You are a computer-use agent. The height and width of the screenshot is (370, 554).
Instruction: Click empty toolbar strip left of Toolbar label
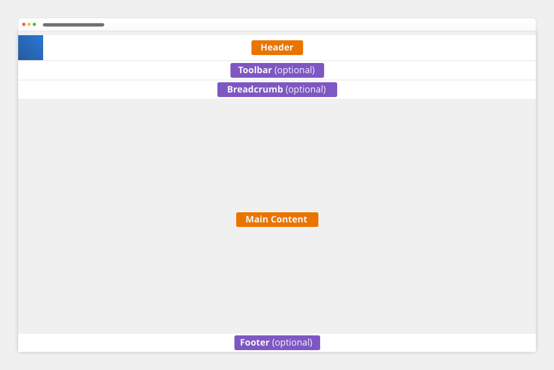click(x=124, y=70)
